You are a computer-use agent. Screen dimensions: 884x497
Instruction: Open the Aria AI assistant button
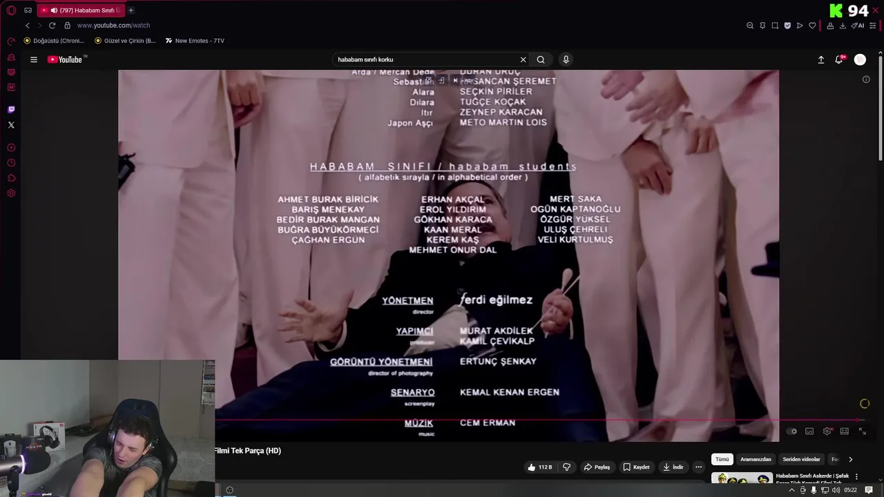(x=858, y=26)
